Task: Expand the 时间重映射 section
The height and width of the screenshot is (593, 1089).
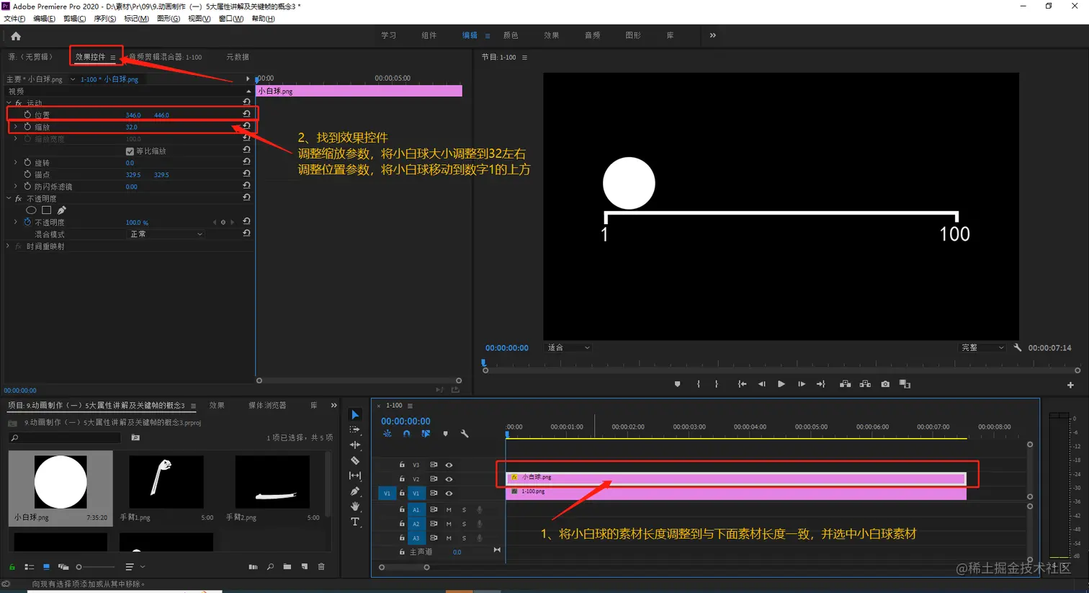Action: pos(9,246)
